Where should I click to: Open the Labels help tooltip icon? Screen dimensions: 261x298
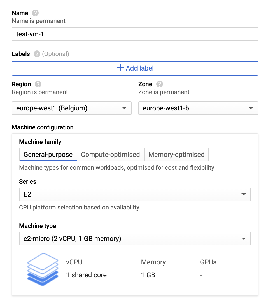click(37, 54)
